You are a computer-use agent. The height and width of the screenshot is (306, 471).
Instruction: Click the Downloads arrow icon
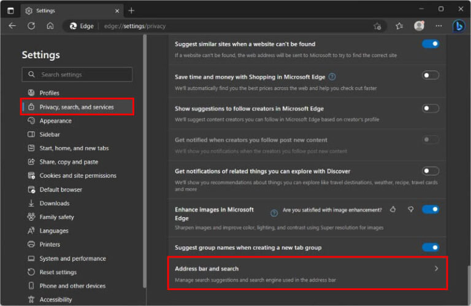[x=31, y=204]
